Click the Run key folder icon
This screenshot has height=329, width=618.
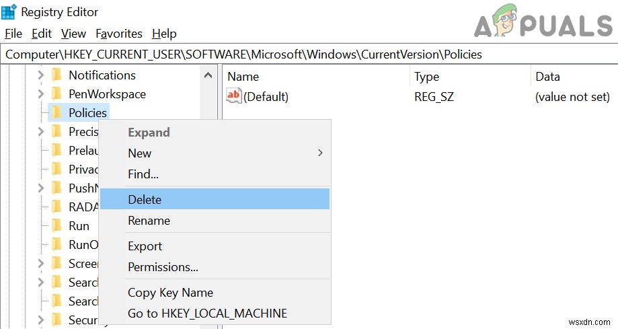(x=57, y=226)
